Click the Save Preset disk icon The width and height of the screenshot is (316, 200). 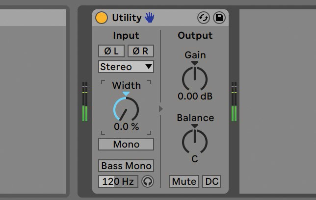point(219,18)
